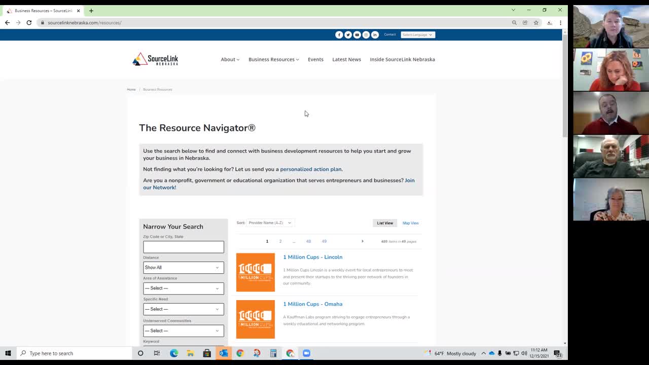Click the next page arrow in pagination

click(362, 241)
